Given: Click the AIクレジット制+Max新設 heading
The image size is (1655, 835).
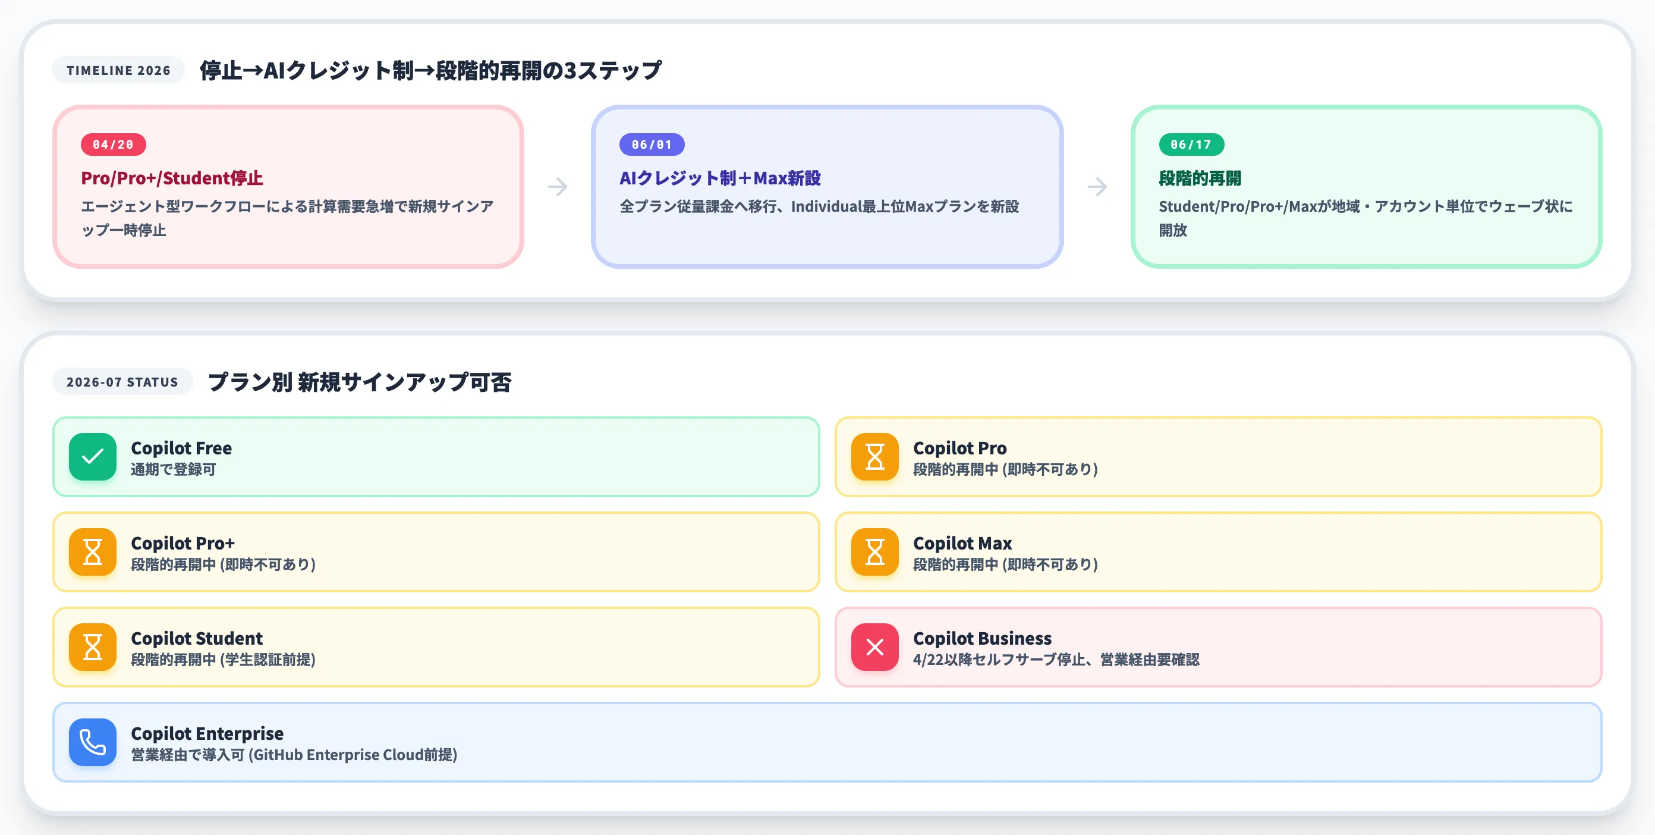Looking at the screenshot, I should [720, 178].
